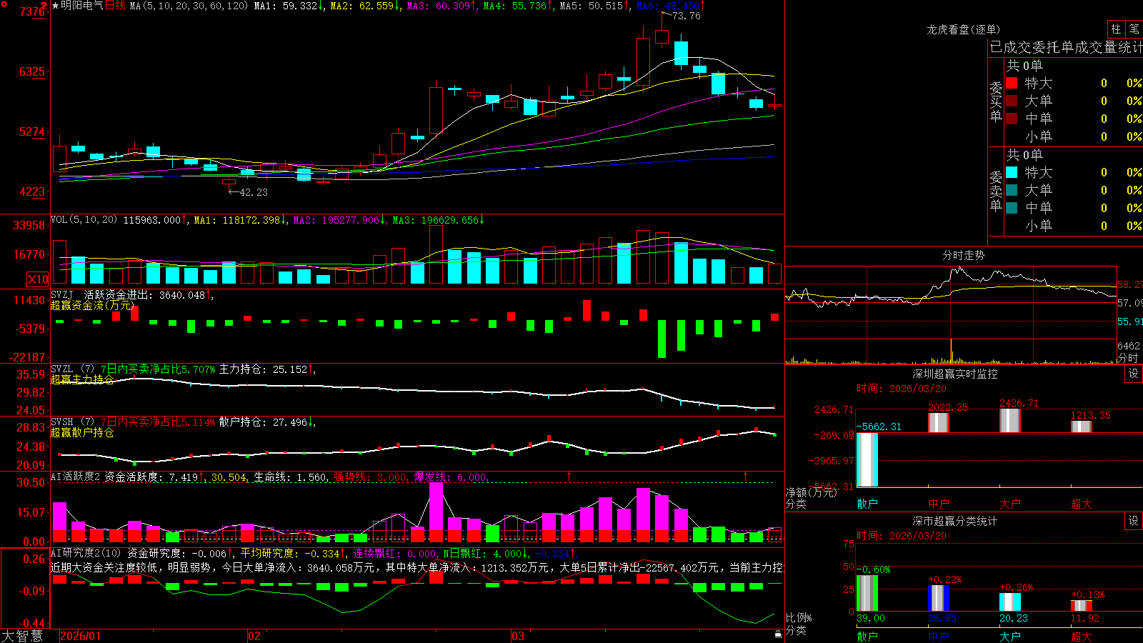Click the 超赢资金流(万元) label
This screenshot has width=1143, height=643.
click(x=92, y=305)
